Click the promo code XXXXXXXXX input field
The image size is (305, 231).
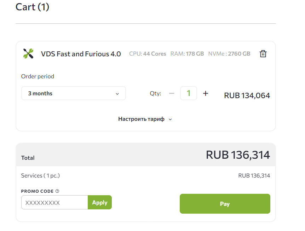54,202
